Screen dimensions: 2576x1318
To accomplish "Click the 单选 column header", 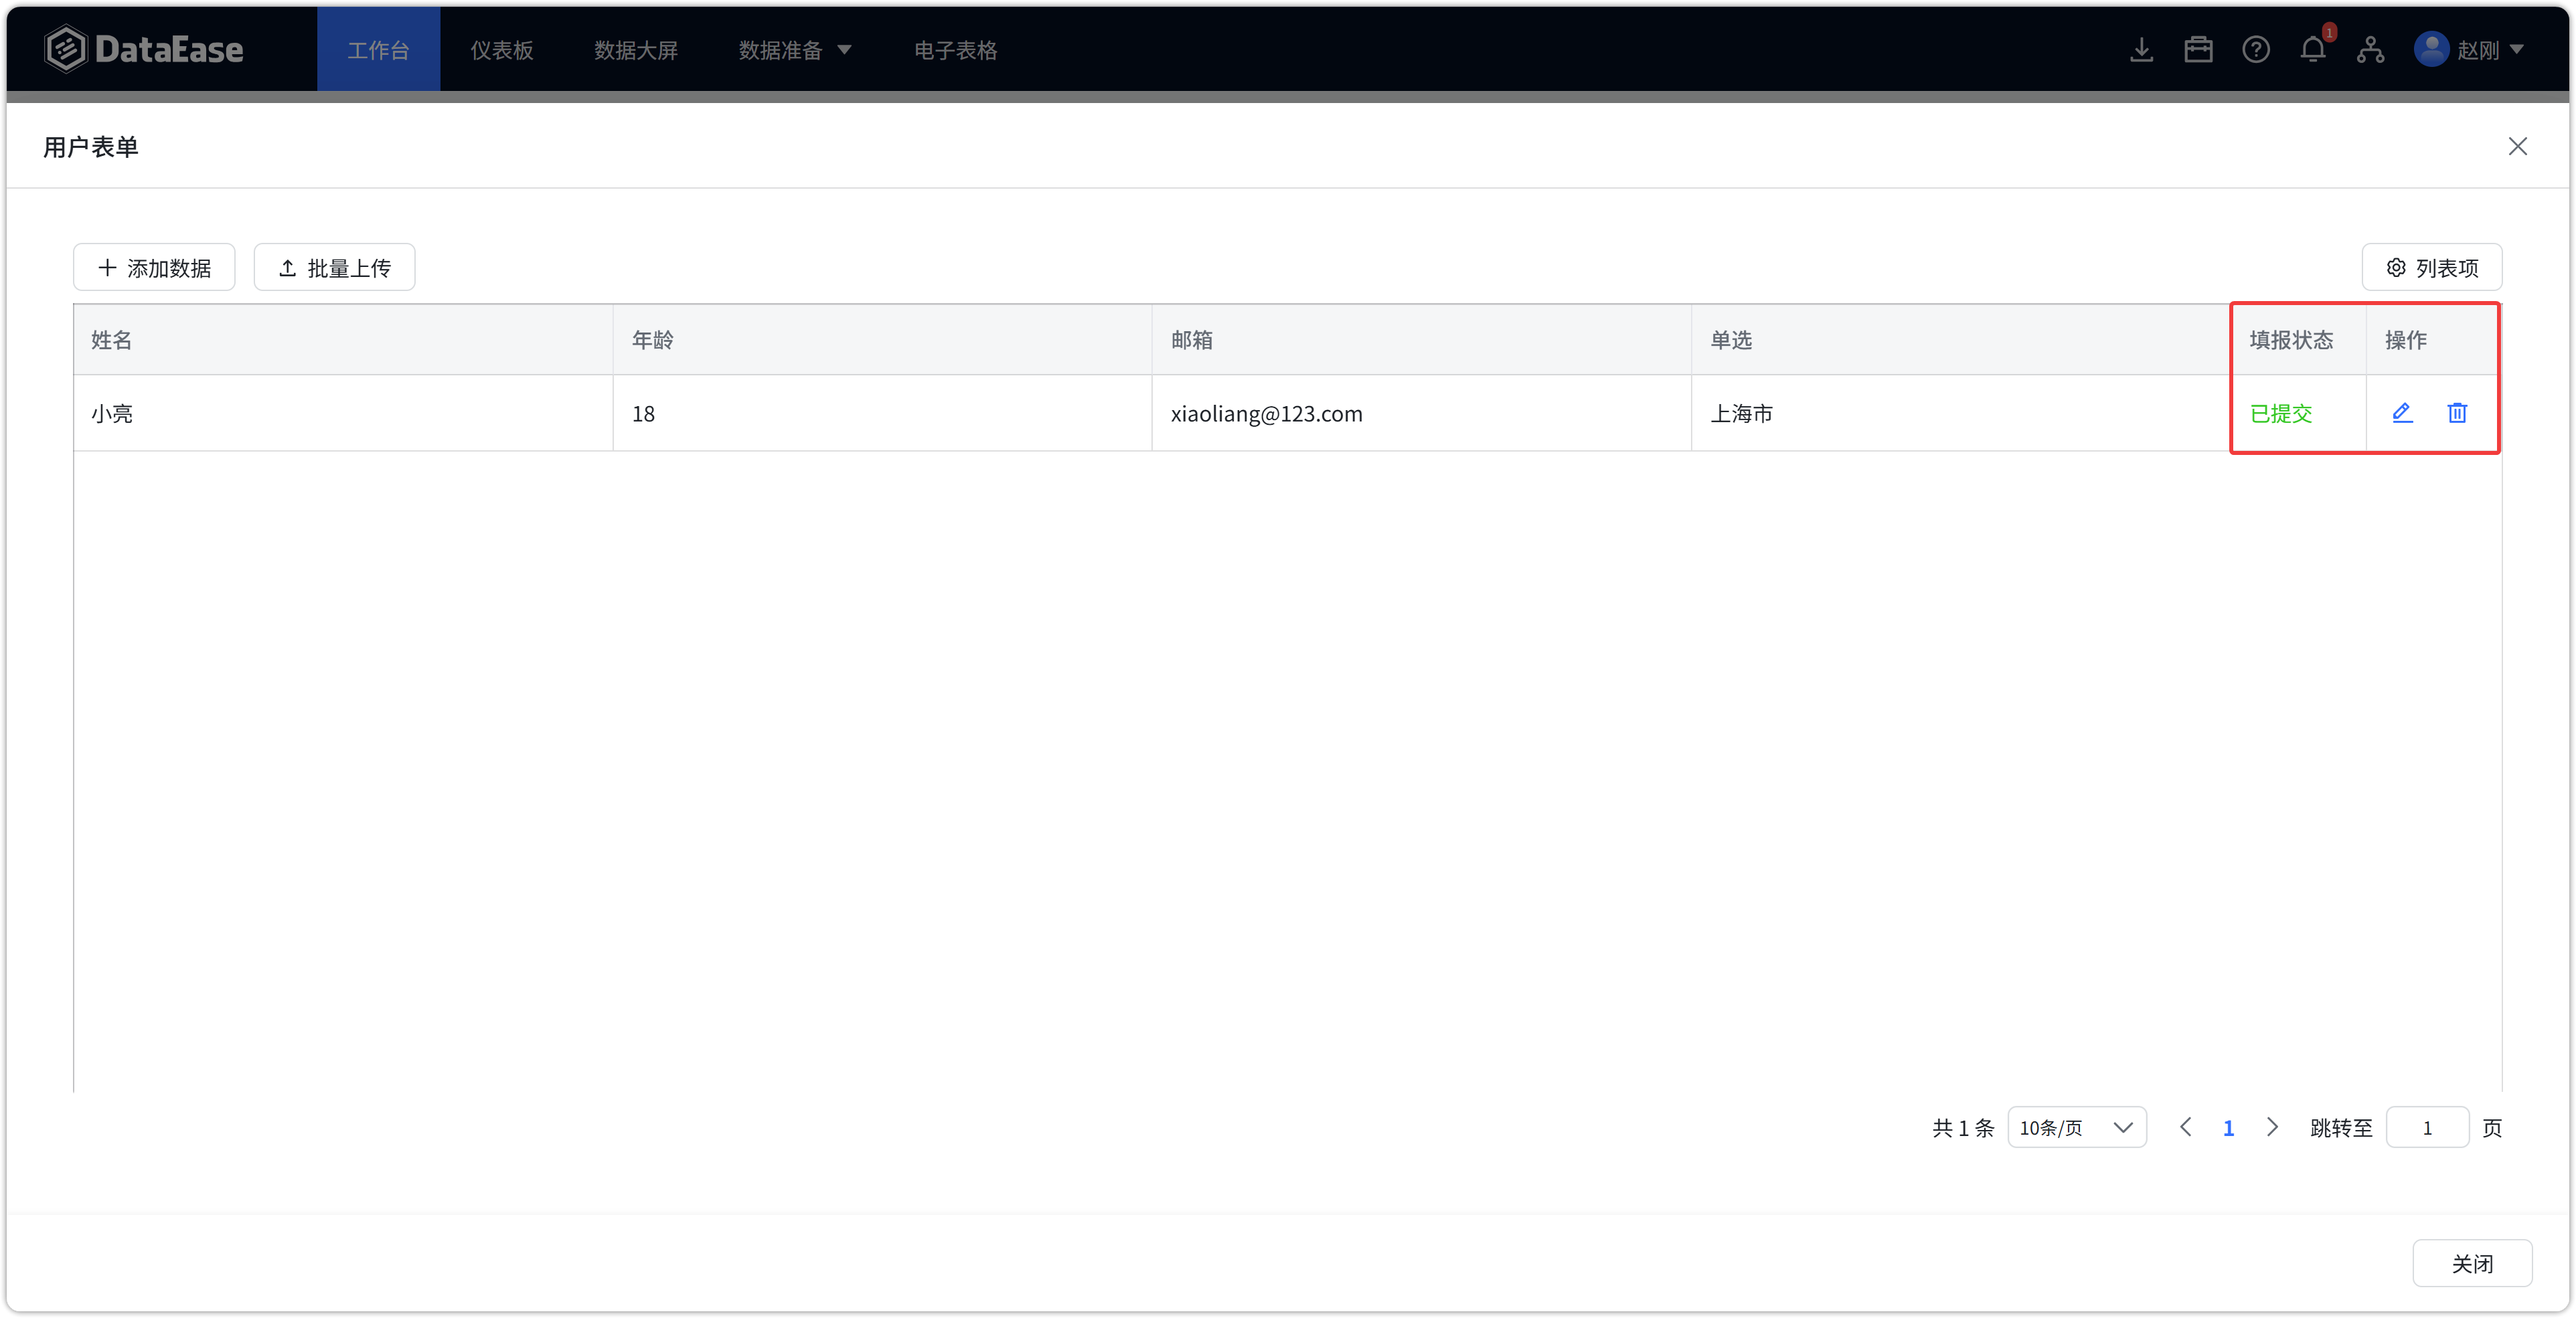I will pyautogui.click(x=1960, y=340).
